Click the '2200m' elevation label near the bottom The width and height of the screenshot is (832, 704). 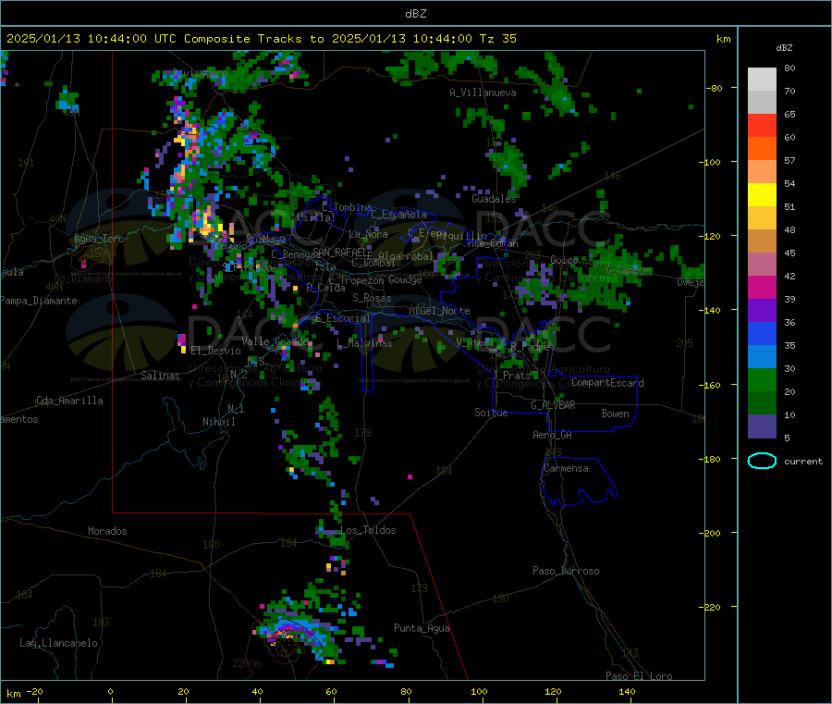tap(246, 663)
